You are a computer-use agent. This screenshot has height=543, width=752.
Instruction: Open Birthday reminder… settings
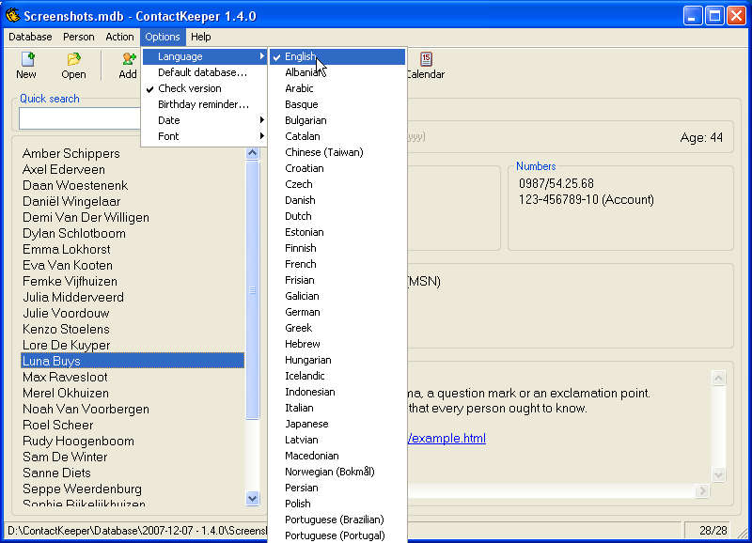(204, 104)
